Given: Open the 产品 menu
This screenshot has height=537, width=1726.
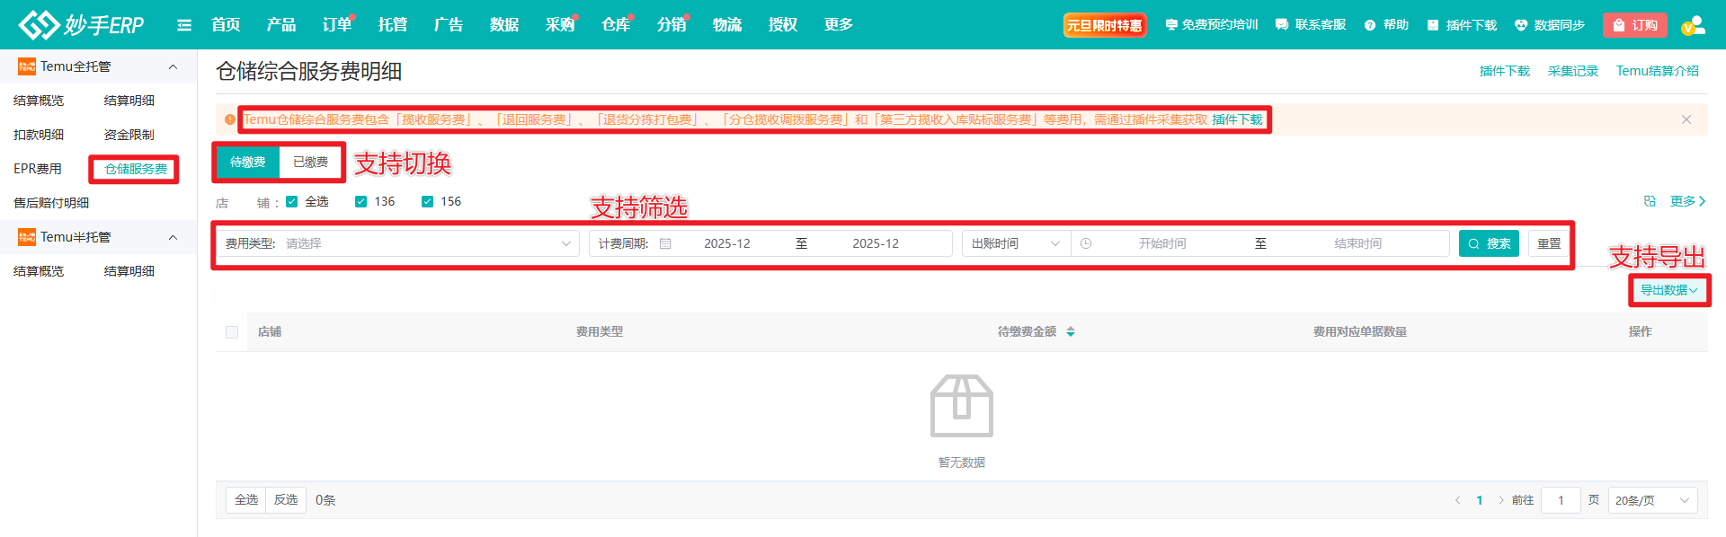Looking at the screenshot, I should click(281, 25).
